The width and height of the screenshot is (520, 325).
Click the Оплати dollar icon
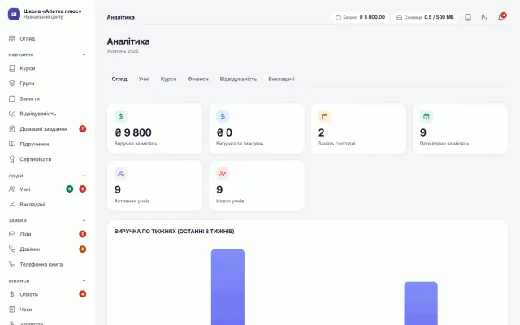12,294
